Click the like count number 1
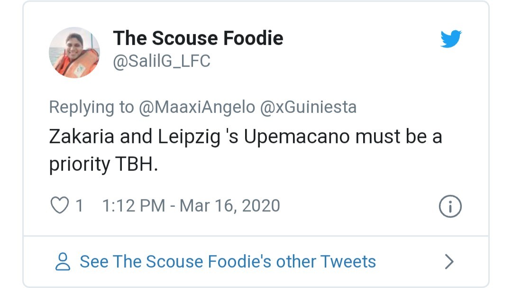This screenshot has width=512, height=288. point(78,205)
